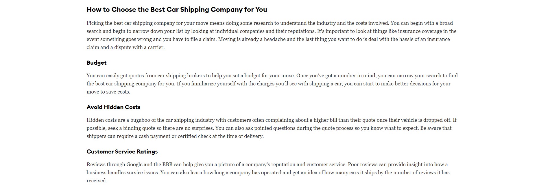This screenshot has height=189, width=550.
Task: Click the 'Customer Service Ratings' subheading
Action: 122,151
